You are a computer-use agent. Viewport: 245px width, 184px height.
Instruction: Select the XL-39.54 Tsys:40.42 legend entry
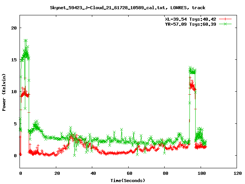pyautogui.click(x=191, y=19)
